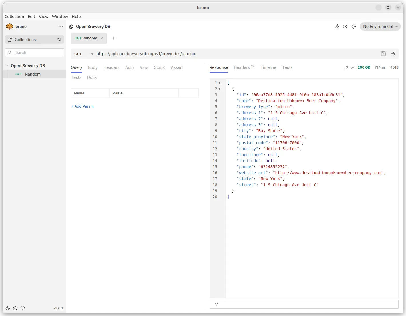406x316 pixels.
Task: Toggle the variables eye icon
Action: point(345,27)
